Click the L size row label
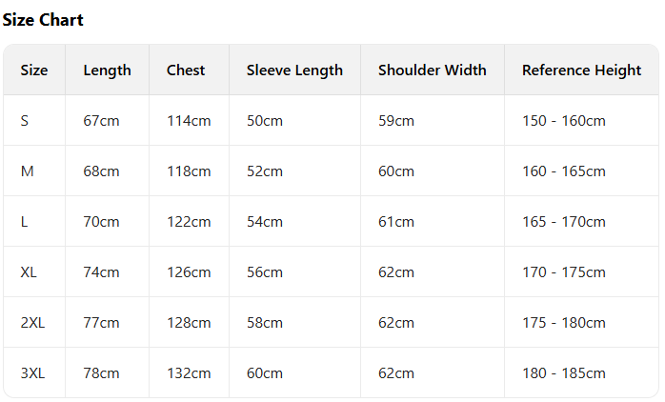 24,222
